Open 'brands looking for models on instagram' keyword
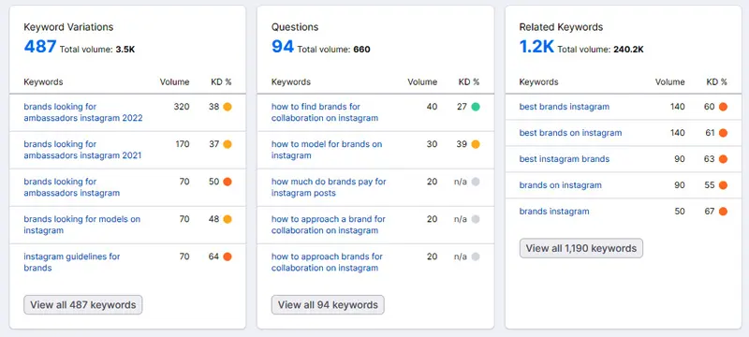The width and height of the screenshot is (749, 337). [x=82, y=225]
